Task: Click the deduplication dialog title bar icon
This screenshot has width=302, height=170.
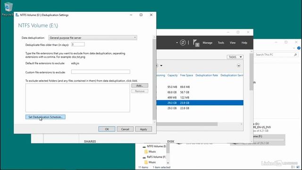Action: click(17, 15)
